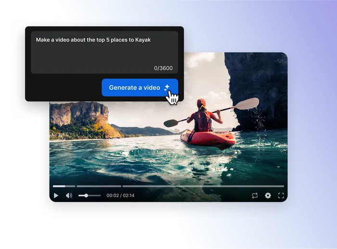Screen dimensions: 337x249
Task: Seek within the first progress bar segment
Action: pos(64,187)
